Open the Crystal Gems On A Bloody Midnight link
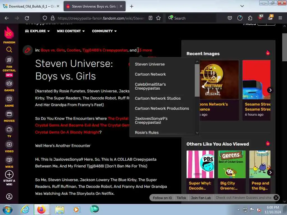 (x=67, y=132)
